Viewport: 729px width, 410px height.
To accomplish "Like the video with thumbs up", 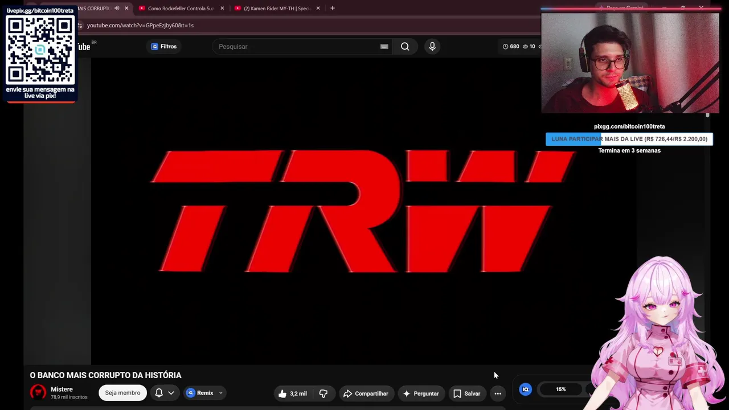I will pos(293,393).
